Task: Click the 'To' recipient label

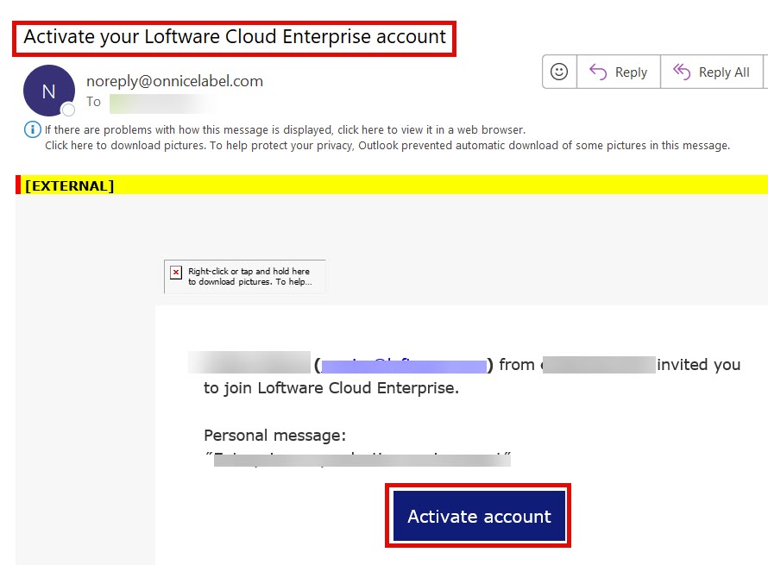Action: click(x=93, y=102)
